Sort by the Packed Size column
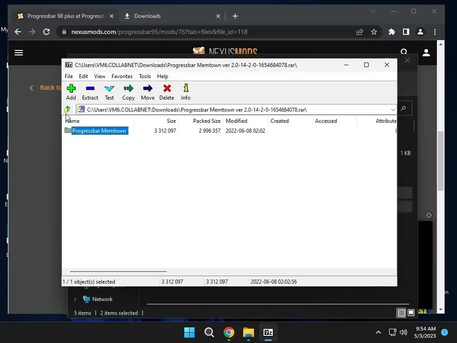 click(201, 121)
